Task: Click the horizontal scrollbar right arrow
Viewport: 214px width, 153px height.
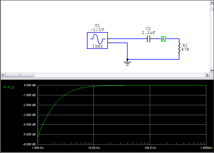Action: coord(207,75)
